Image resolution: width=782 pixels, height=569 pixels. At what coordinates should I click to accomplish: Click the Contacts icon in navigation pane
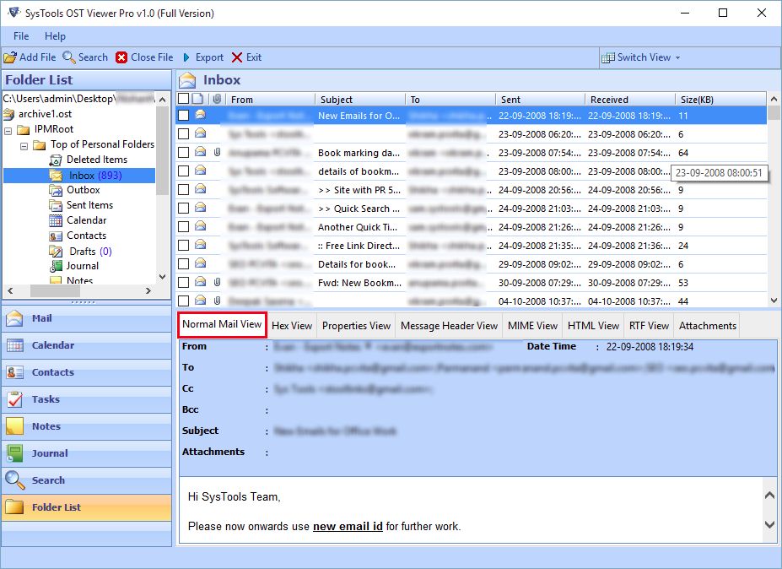(14, 372)
